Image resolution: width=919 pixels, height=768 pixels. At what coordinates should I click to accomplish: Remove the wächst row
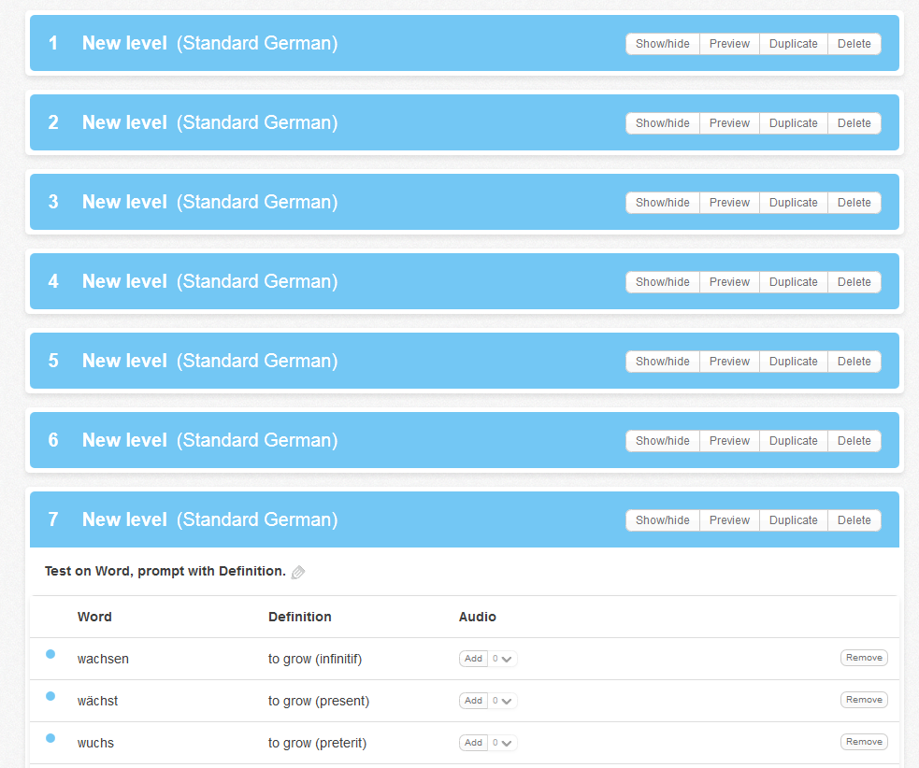(863, 700)
